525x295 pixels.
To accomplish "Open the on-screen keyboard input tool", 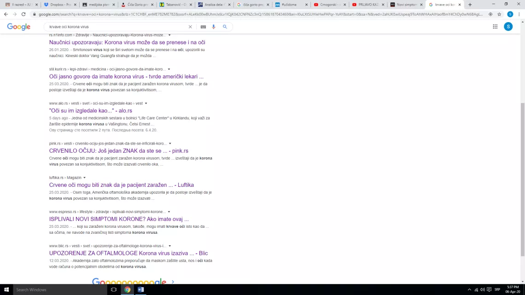I will tap(203, 27).
